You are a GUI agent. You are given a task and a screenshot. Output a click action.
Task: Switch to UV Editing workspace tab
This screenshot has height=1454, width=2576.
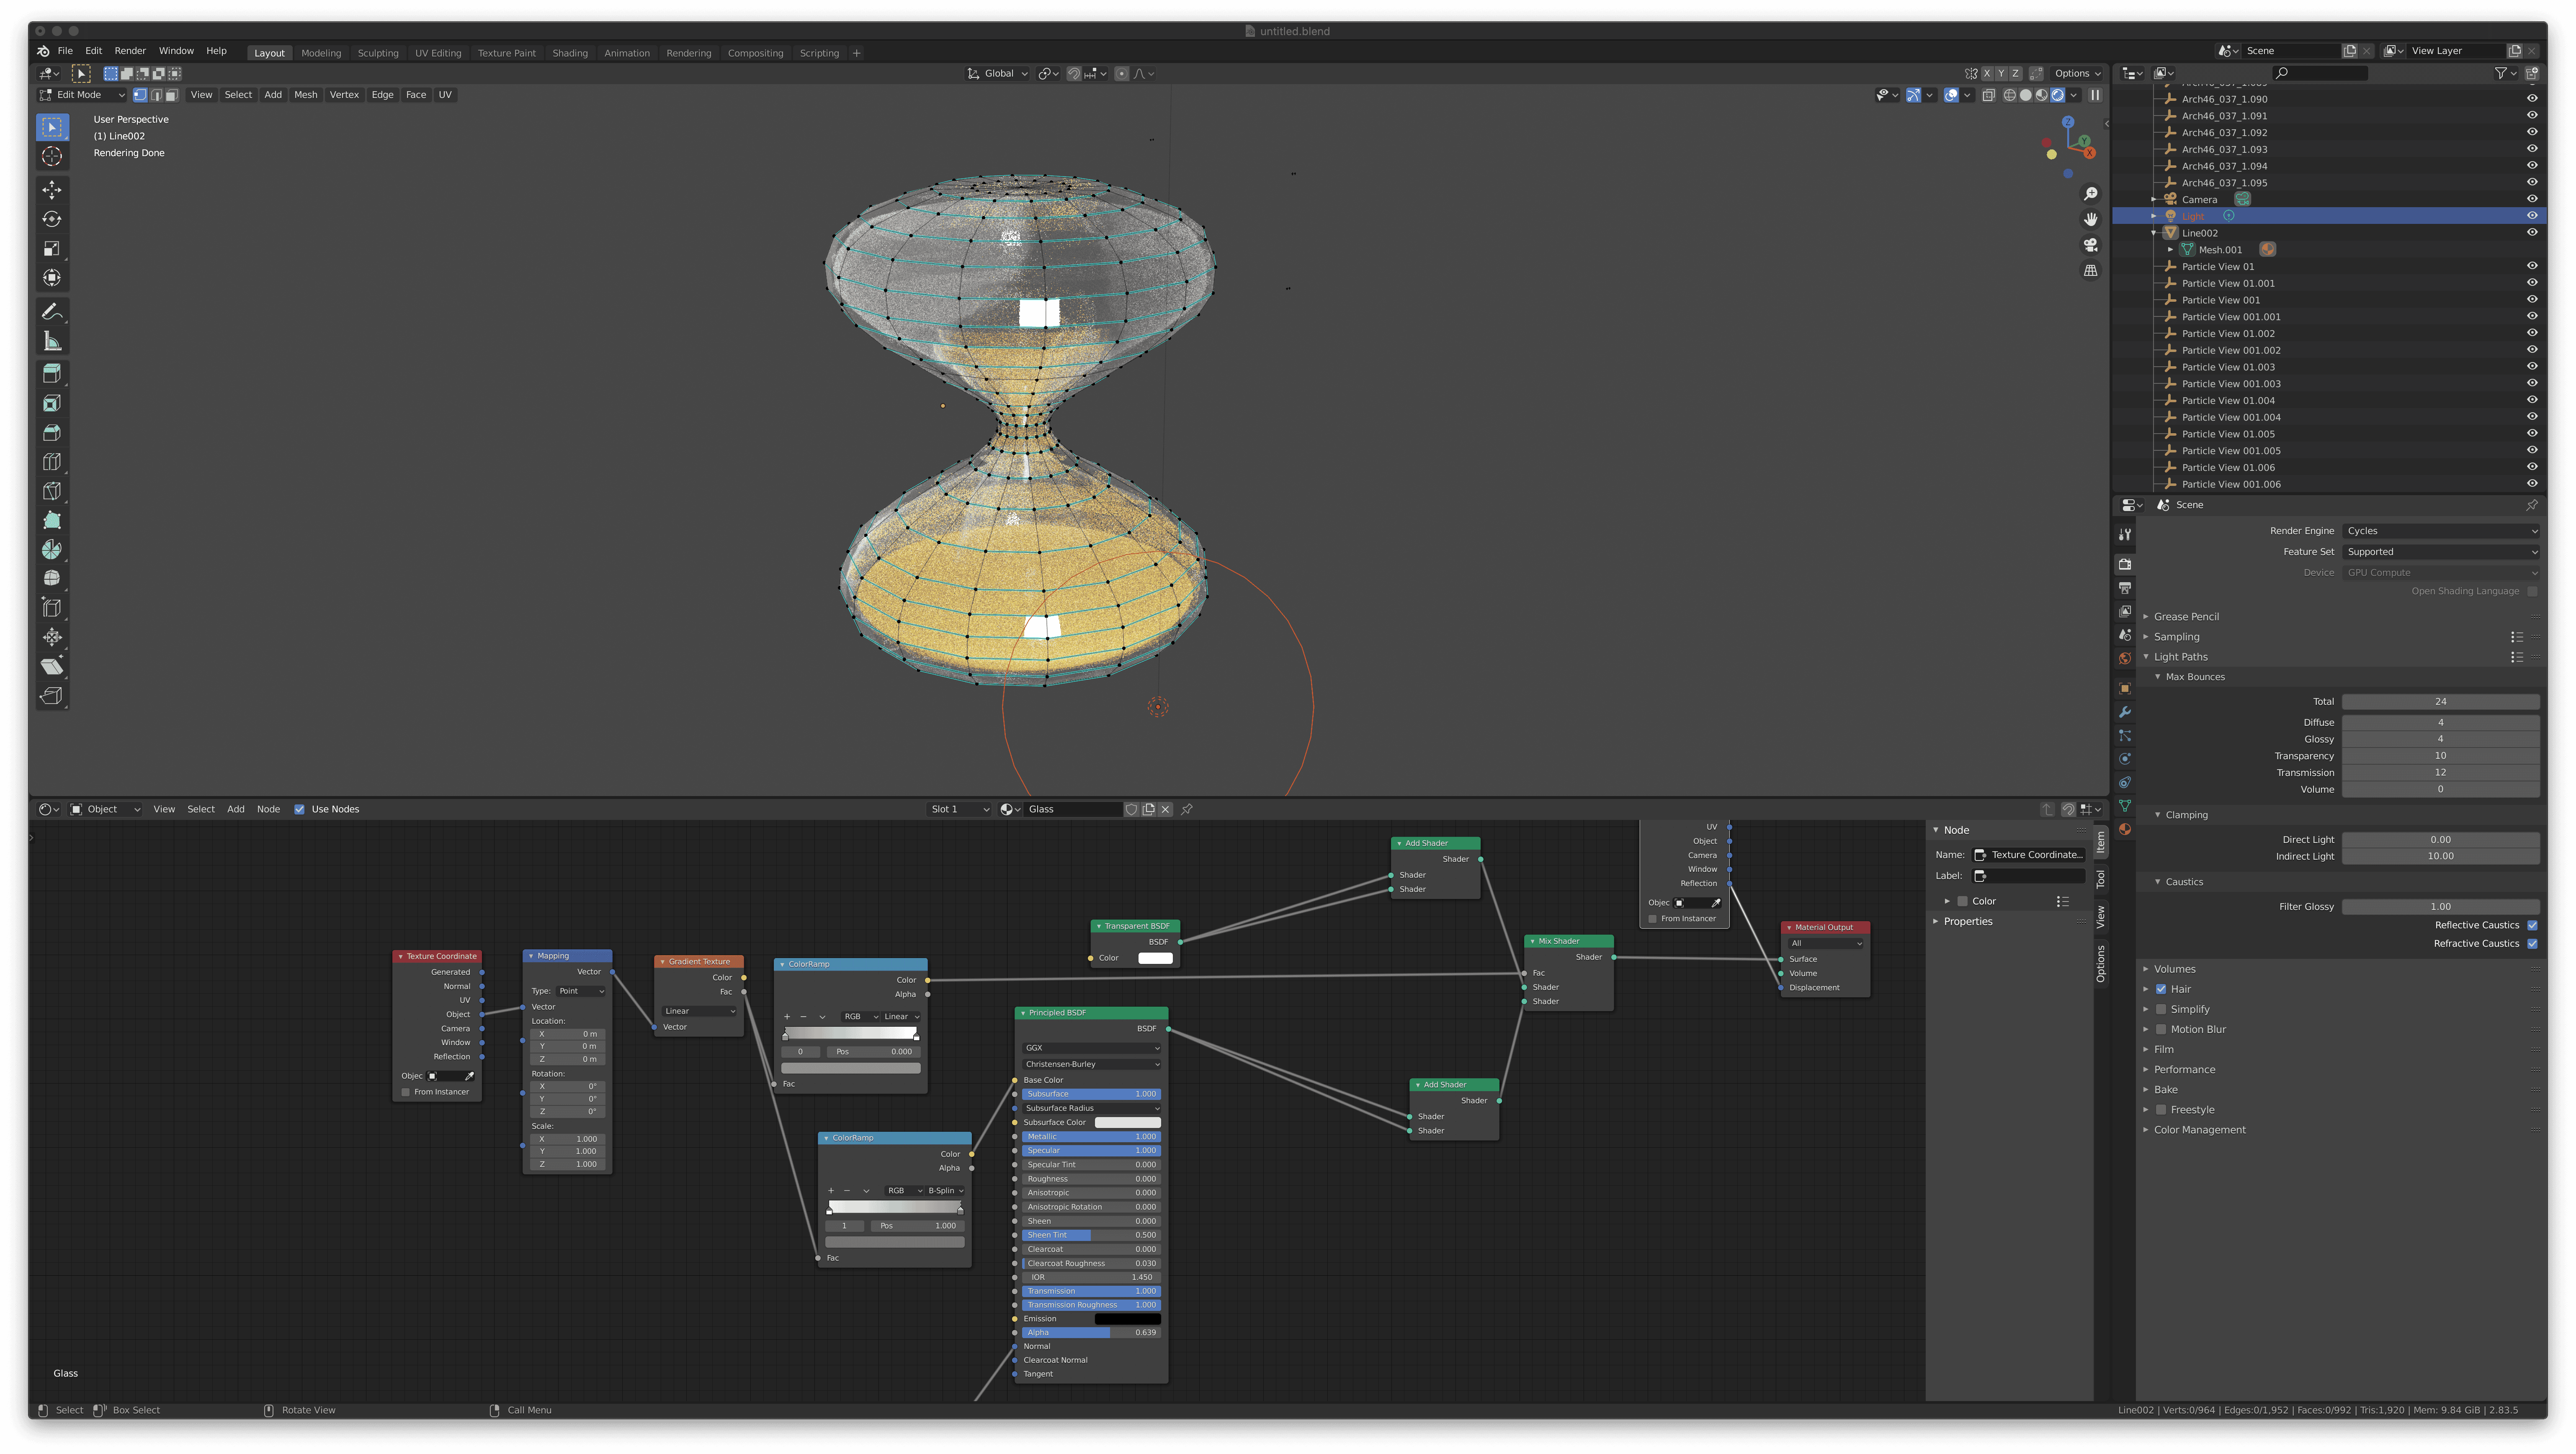coord(438,53)
